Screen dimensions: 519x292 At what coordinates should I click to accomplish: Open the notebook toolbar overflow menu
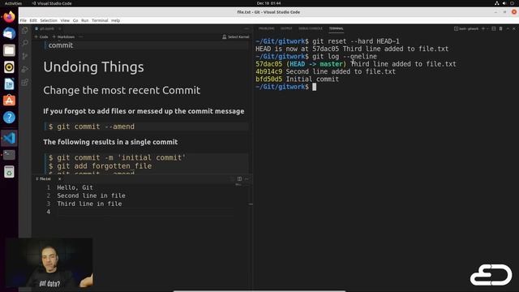(81, 36)
